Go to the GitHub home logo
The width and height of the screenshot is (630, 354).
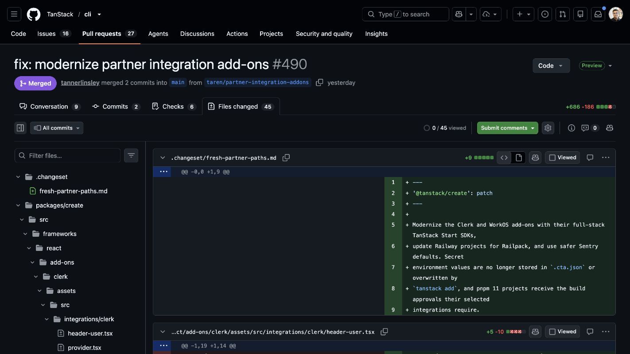(x=34, y=14)
